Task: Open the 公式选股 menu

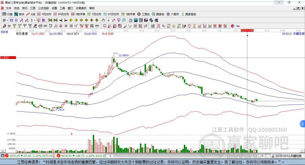Action: [43, 8]
